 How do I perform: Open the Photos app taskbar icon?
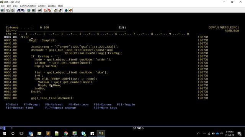click(75, 134)
